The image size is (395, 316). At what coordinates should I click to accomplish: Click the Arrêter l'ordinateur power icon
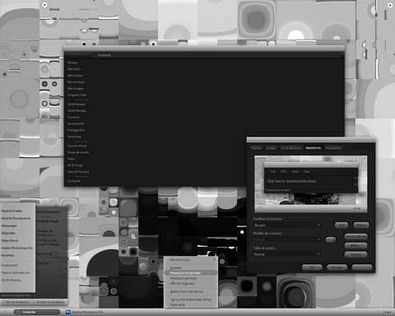pyautogui.click(x=35, y=302)
